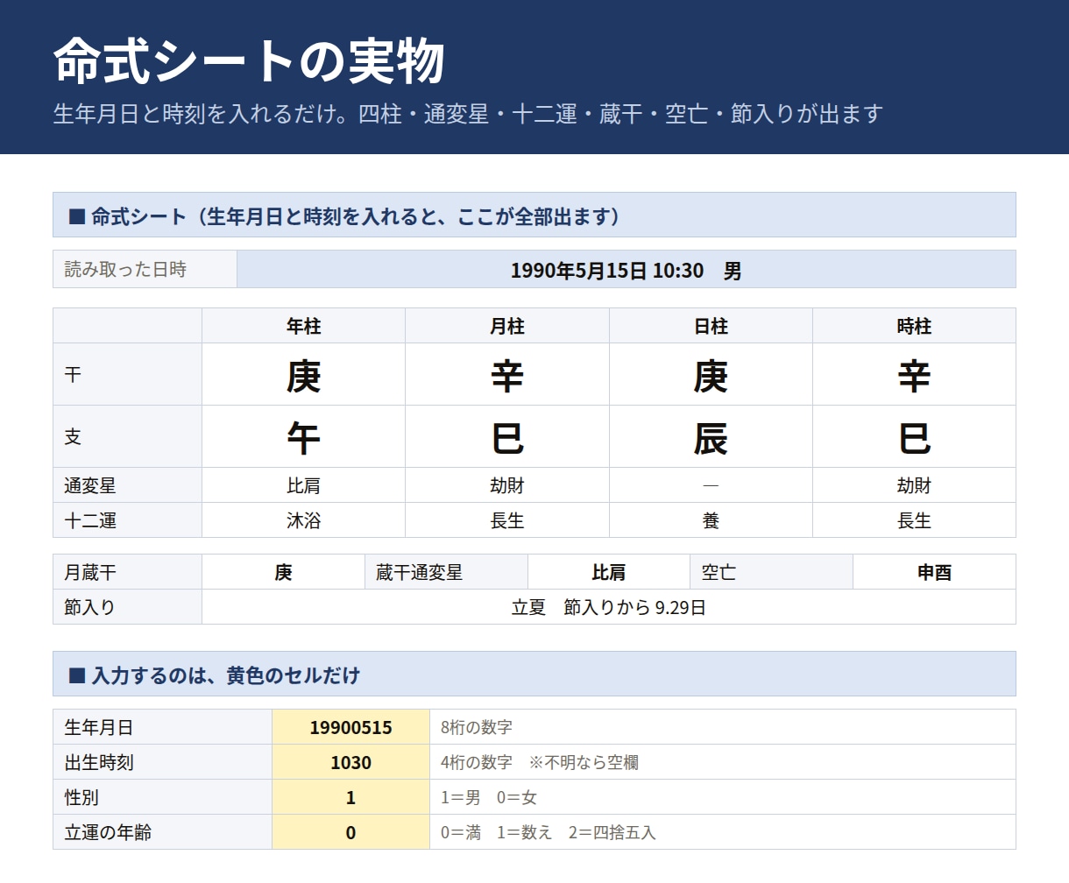This screenshot has height=883, width=1069.
Task: Click the branch 巳 in 月柱
Action: tap(507, 438)
